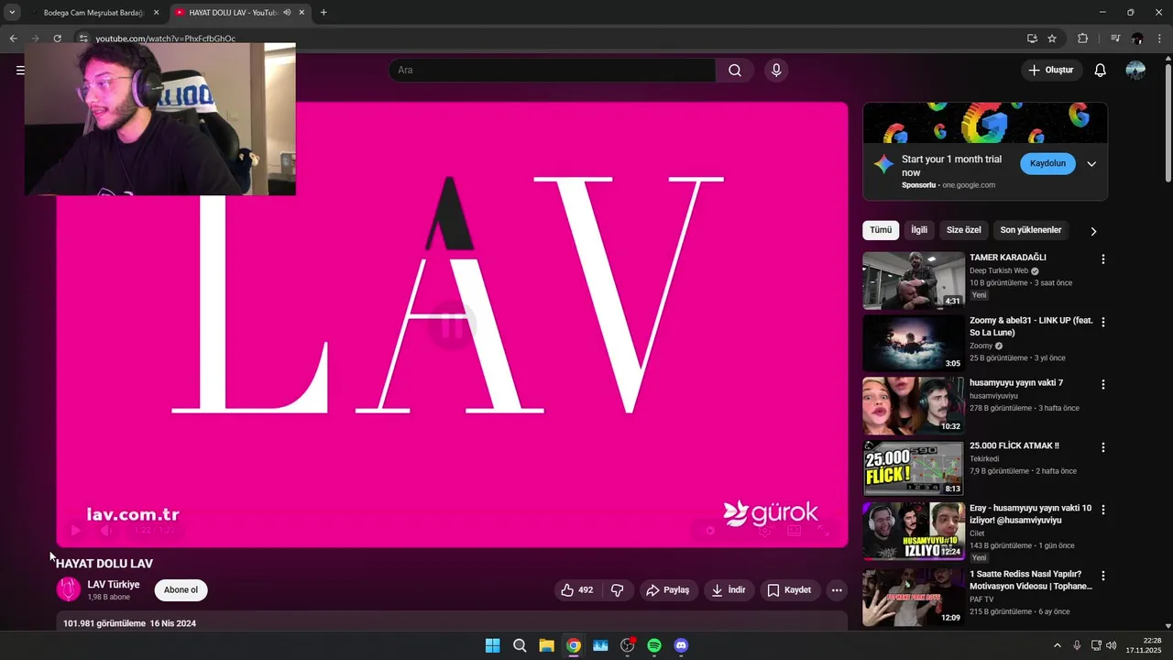Click the İndir download button
Screen dimensions: 1173x660
(729, 590)
